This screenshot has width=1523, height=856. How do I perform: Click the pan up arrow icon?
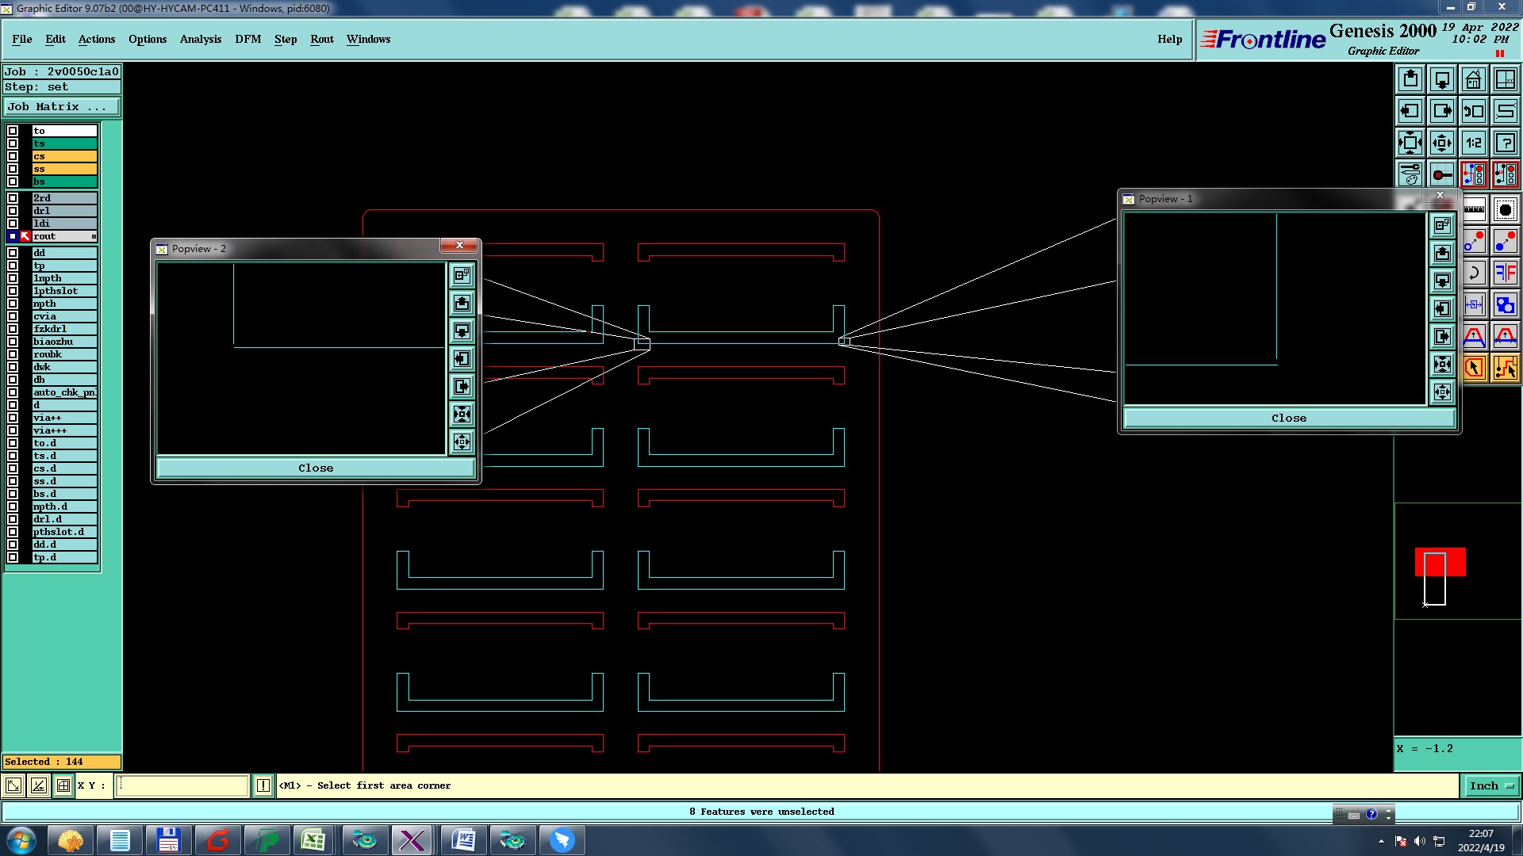1410,79
